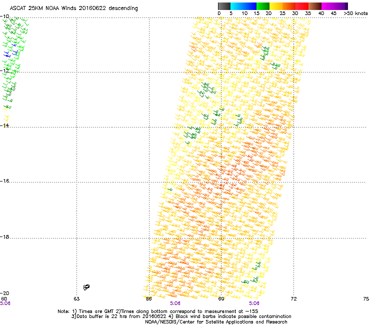Click the '-10' latitude axis label
This screenshot has width=370, height=325.
coord(4,16)
